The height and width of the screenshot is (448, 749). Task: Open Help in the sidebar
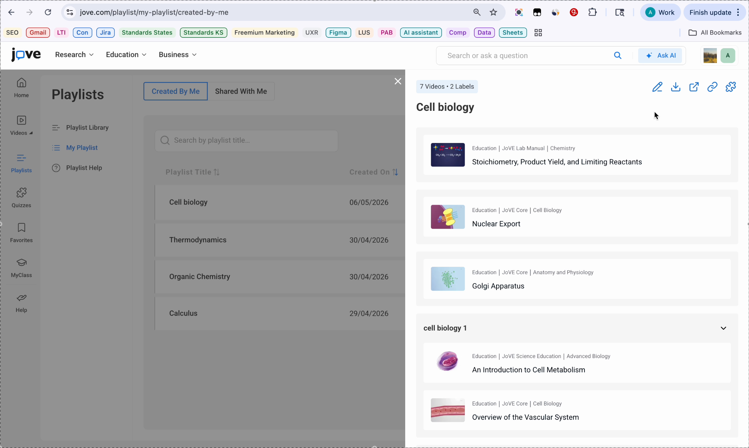tap(21, 303)
